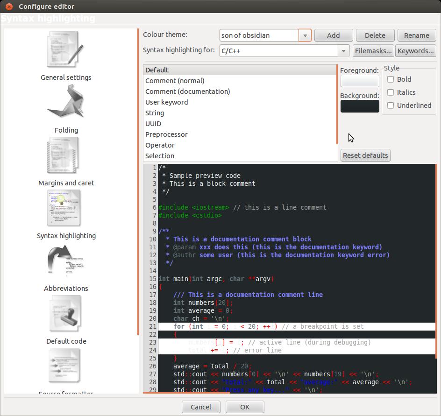Click Reset defaults button
The height and width of the screenshot is (416, 441).
365,155
